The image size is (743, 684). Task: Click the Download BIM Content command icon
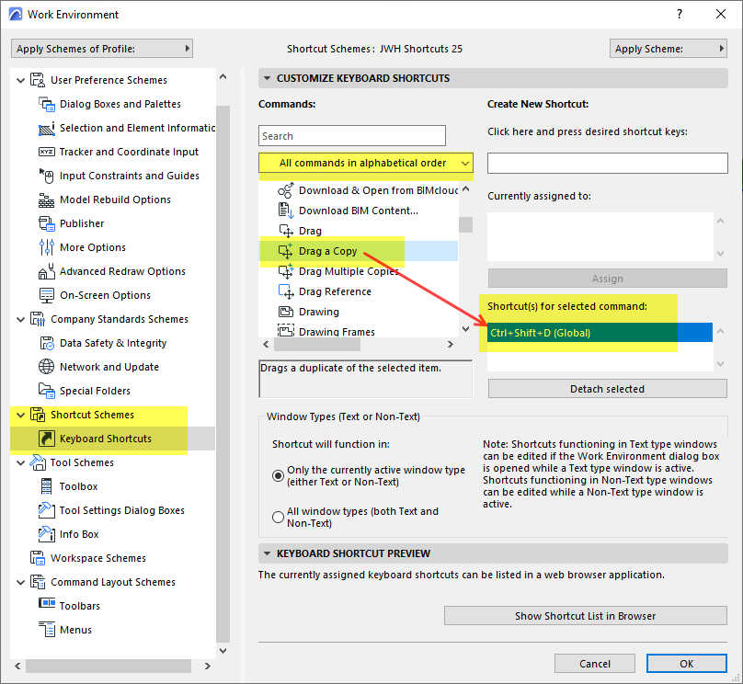click(286, 211)
